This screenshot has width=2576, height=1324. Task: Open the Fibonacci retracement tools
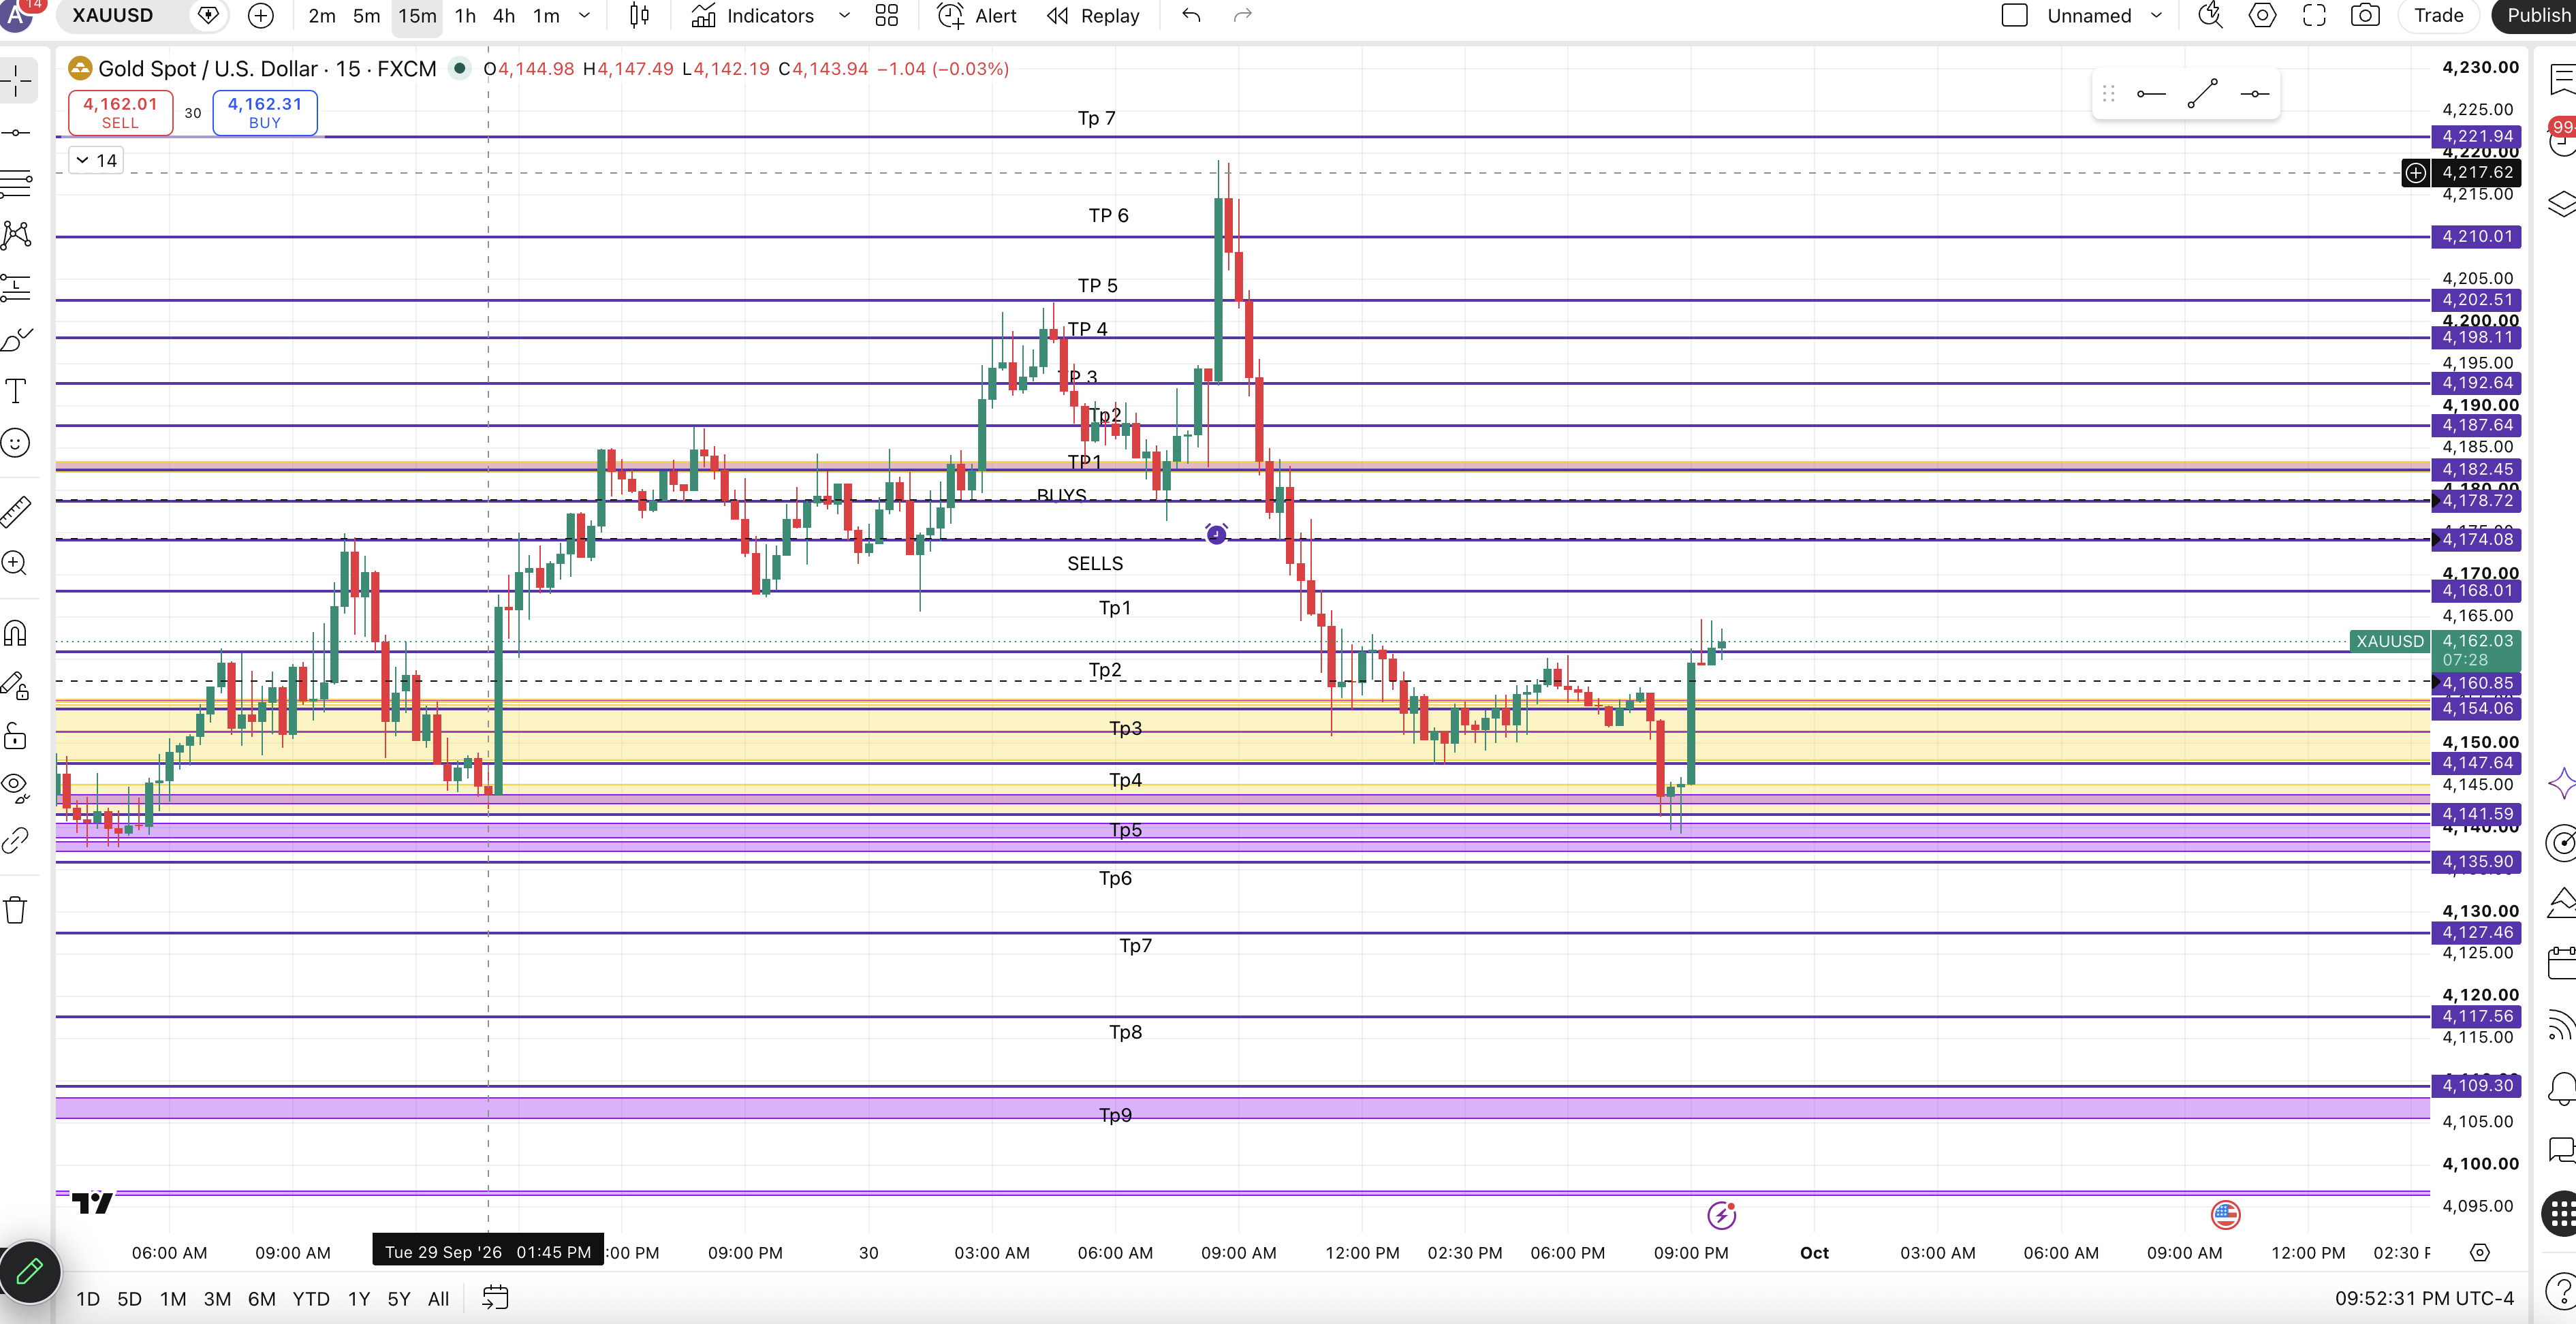pos(17,184)
